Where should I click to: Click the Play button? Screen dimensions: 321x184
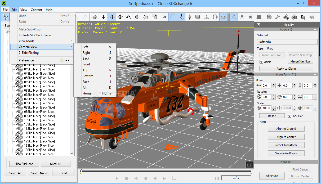pos(117,178)
